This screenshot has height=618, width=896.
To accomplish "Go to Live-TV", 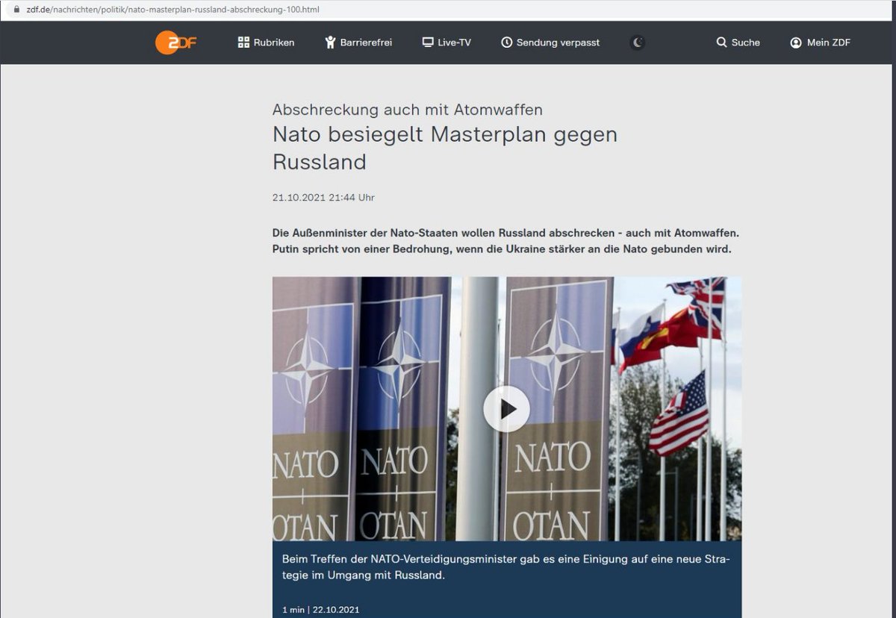I will (x=447, y=43).
